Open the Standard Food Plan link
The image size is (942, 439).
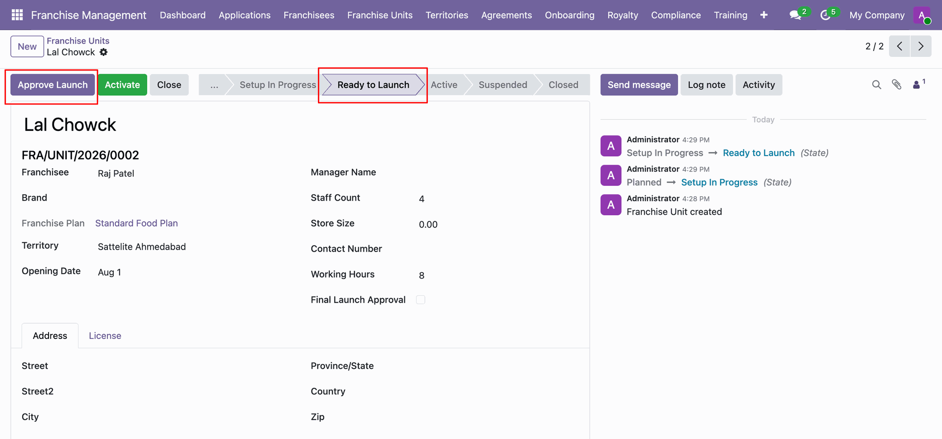136,223
